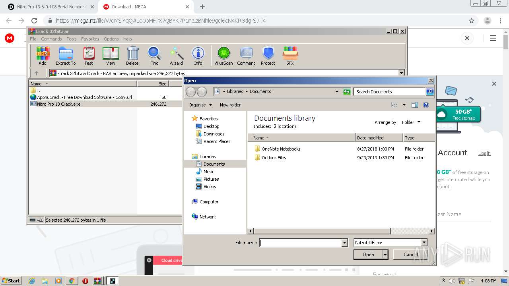This screenshot has width=509, height=286.
Task: Click the Delete trash icon in WinRAR
Action: 132,56
